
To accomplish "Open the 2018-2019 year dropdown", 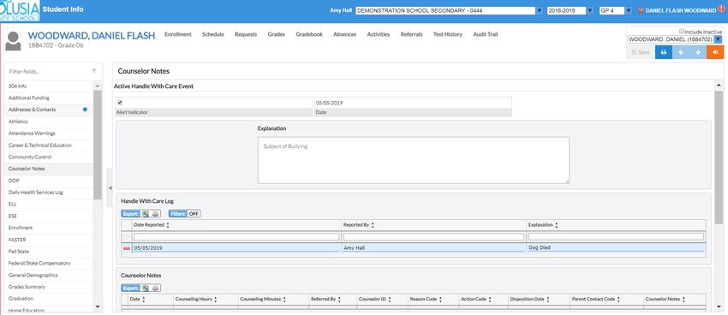I will pyautogui.click(x=590, y=10).
